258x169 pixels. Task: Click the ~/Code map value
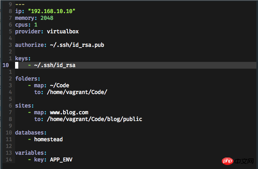(57, 85)
